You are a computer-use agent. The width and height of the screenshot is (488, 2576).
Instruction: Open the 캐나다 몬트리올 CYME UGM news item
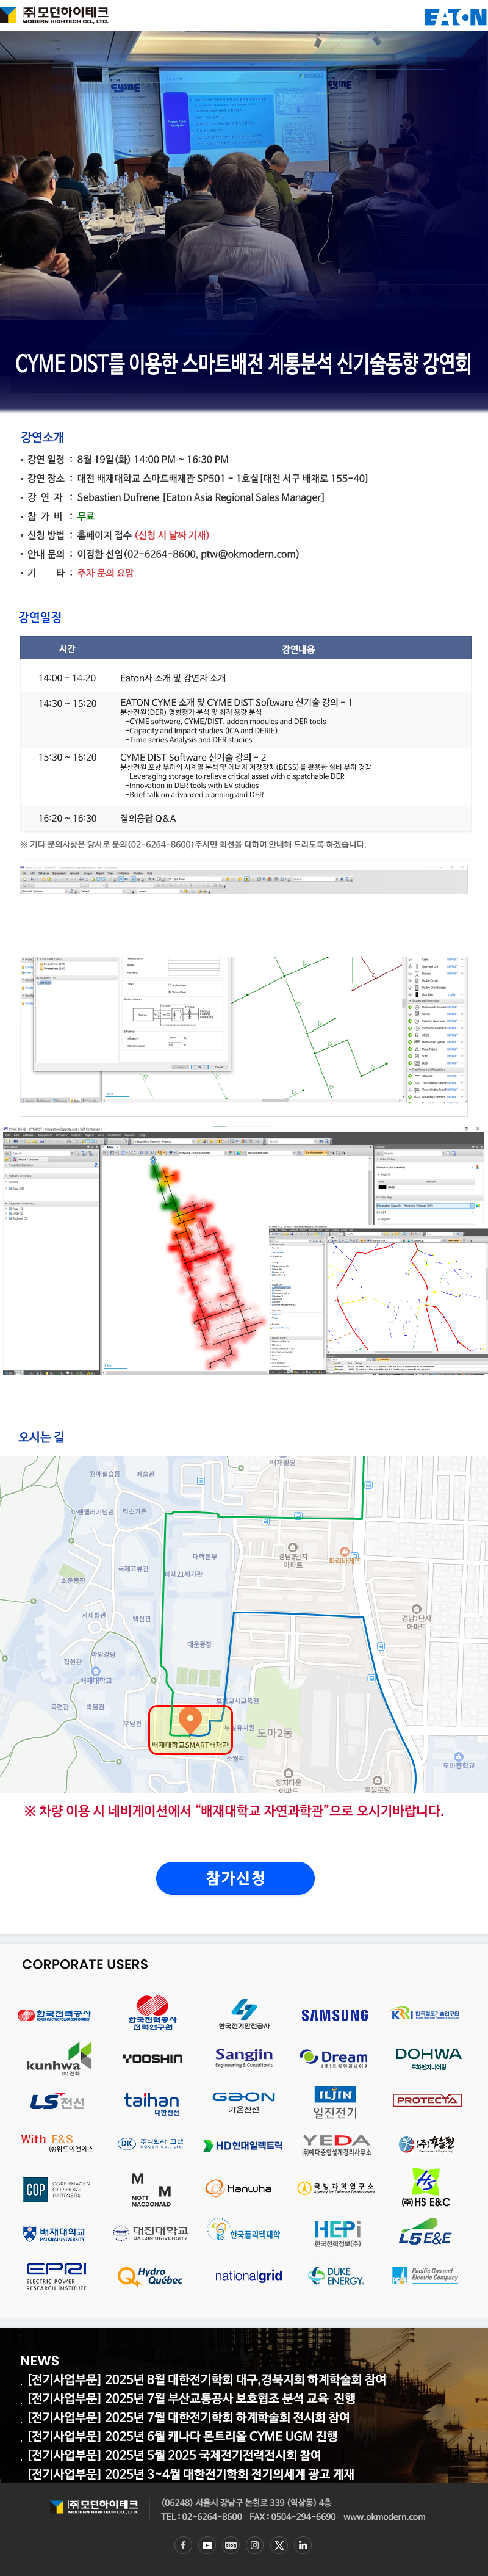coord(182,2436)
